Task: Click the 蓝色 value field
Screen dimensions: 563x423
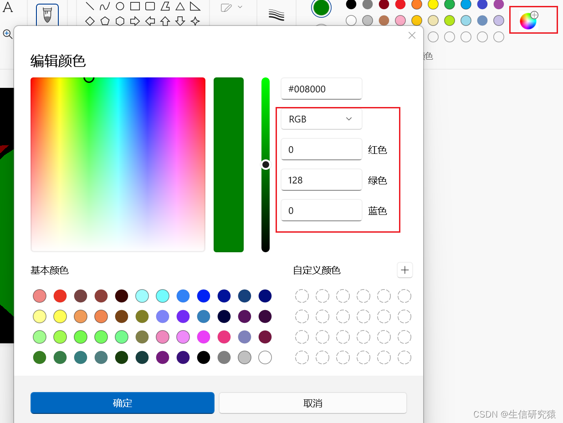Action: [x=322, y=210]
